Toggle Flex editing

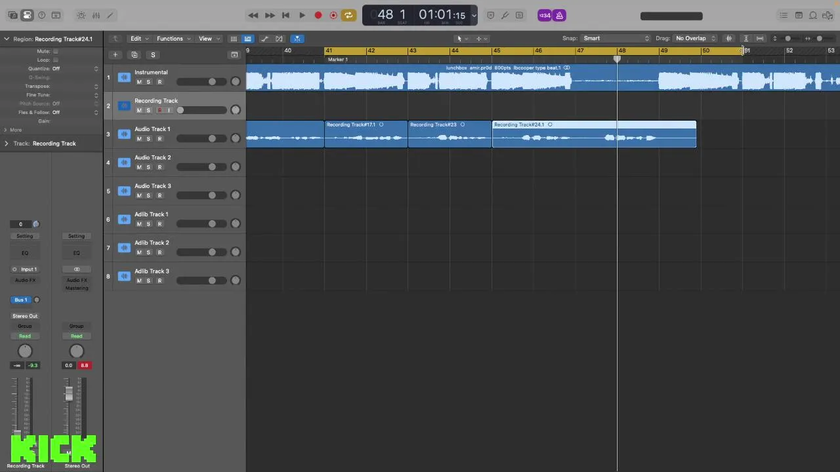(x=280, y=39)
